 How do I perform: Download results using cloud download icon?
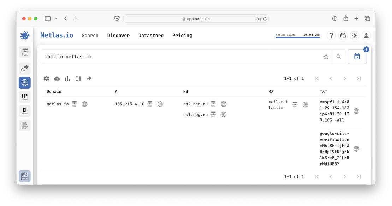pos(57,78)
